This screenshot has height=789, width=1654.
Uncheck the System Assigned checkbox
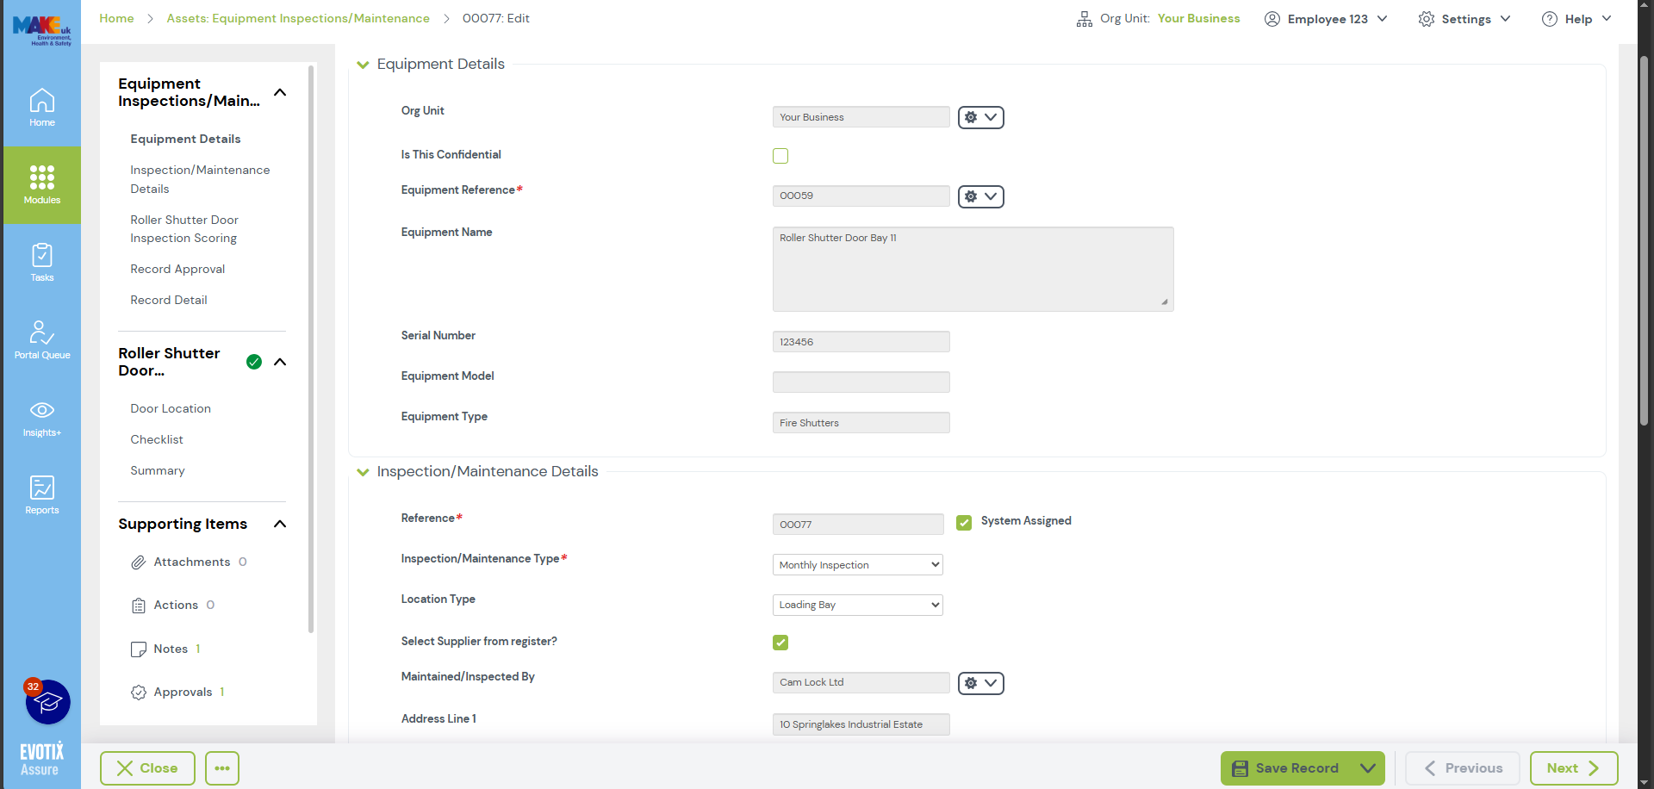[964, 522]
